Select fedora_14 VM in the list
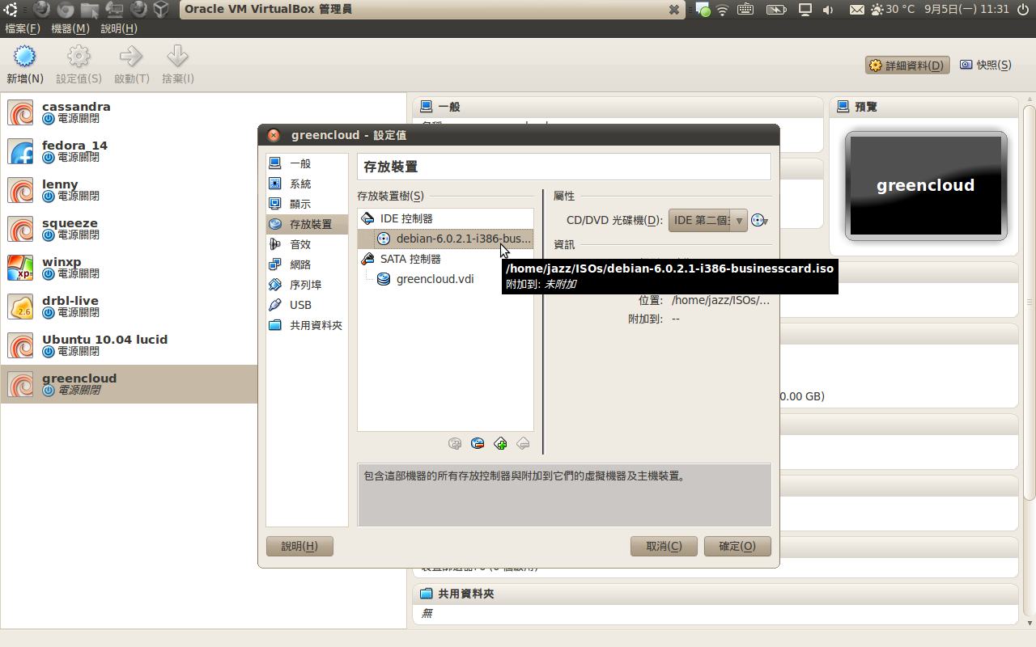 tap(203, 151)
